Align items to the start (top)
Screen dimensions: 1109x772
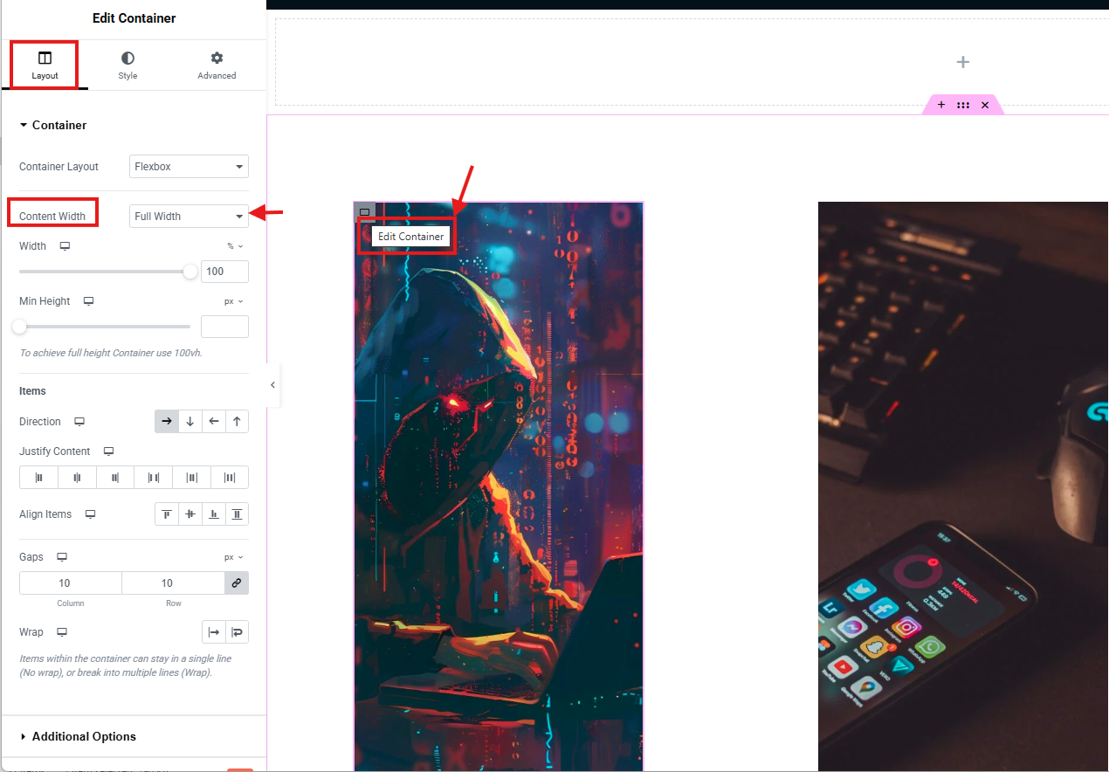tap(167, 514)
